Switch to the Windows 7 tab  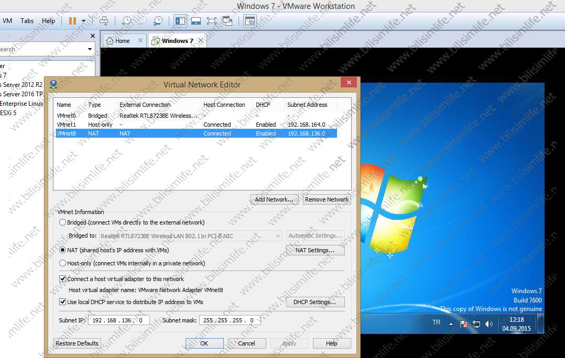(178, 41)
